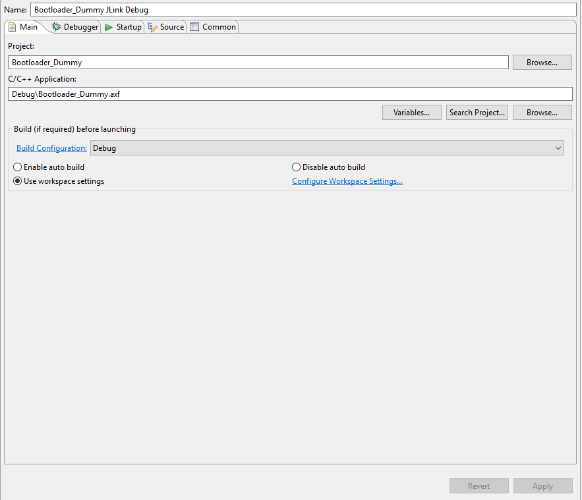
Task: Click the Name input field
Action: pos(303,10)
